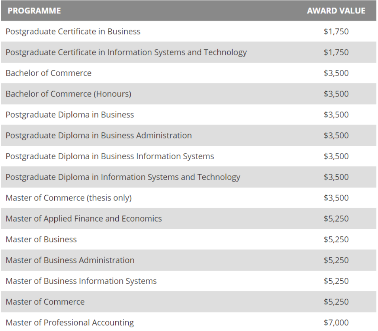378x331 pixels.
Task: Select Master of Professional Accounting programme
Action: click(70, 322)
